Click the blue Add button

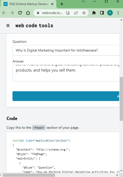(66, 96)
